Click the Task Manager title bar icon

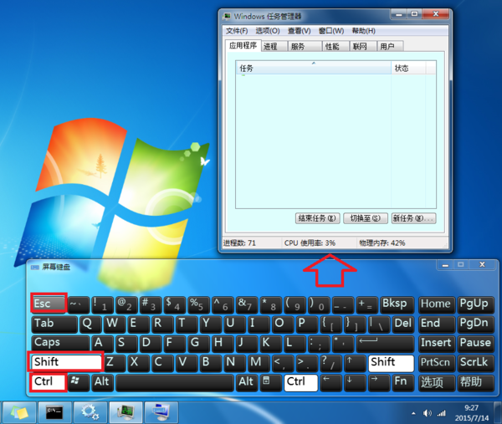coord(228,16)
